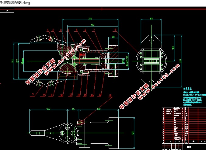Screen dimensions: 206x150
Task: Click part callout number 2
Action: pyautogui.click(x=53, y=30)
